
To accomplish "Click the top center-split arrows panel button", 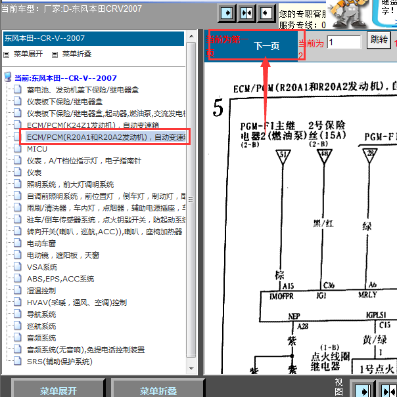I will tap(246, 13).
